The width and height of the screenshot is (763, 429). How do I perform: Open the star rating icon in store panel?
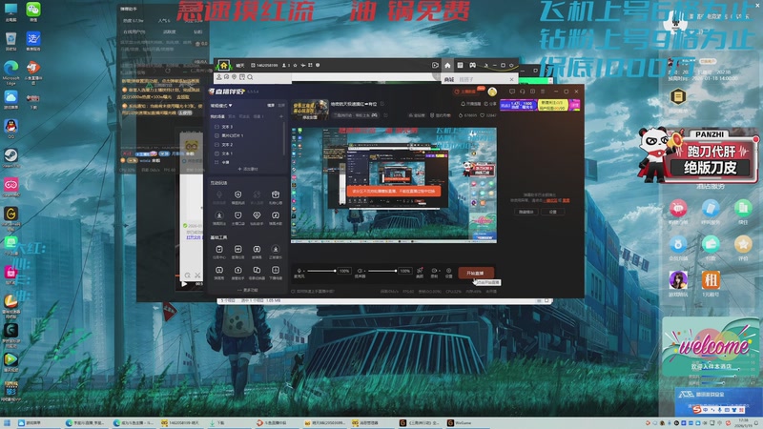pyautogui.click(x=743, y=244)
